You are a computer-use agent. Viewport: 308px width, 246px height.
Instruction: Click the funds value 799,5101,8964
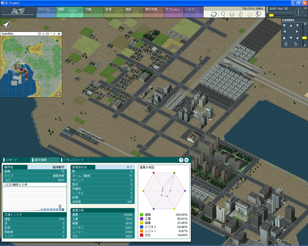[252, 9]
